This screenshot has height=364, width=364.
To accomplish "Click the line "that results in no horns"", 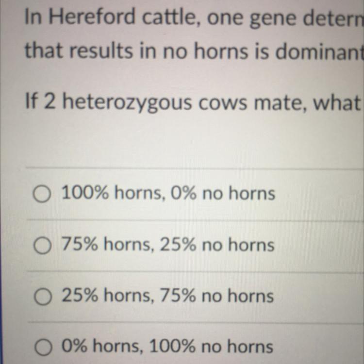I will tap(194, 50).
